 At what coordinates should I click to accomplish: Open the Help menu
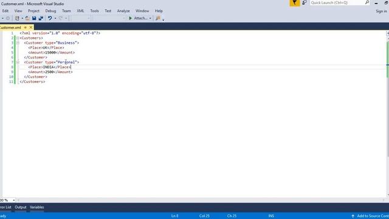[x=159, y=11]
